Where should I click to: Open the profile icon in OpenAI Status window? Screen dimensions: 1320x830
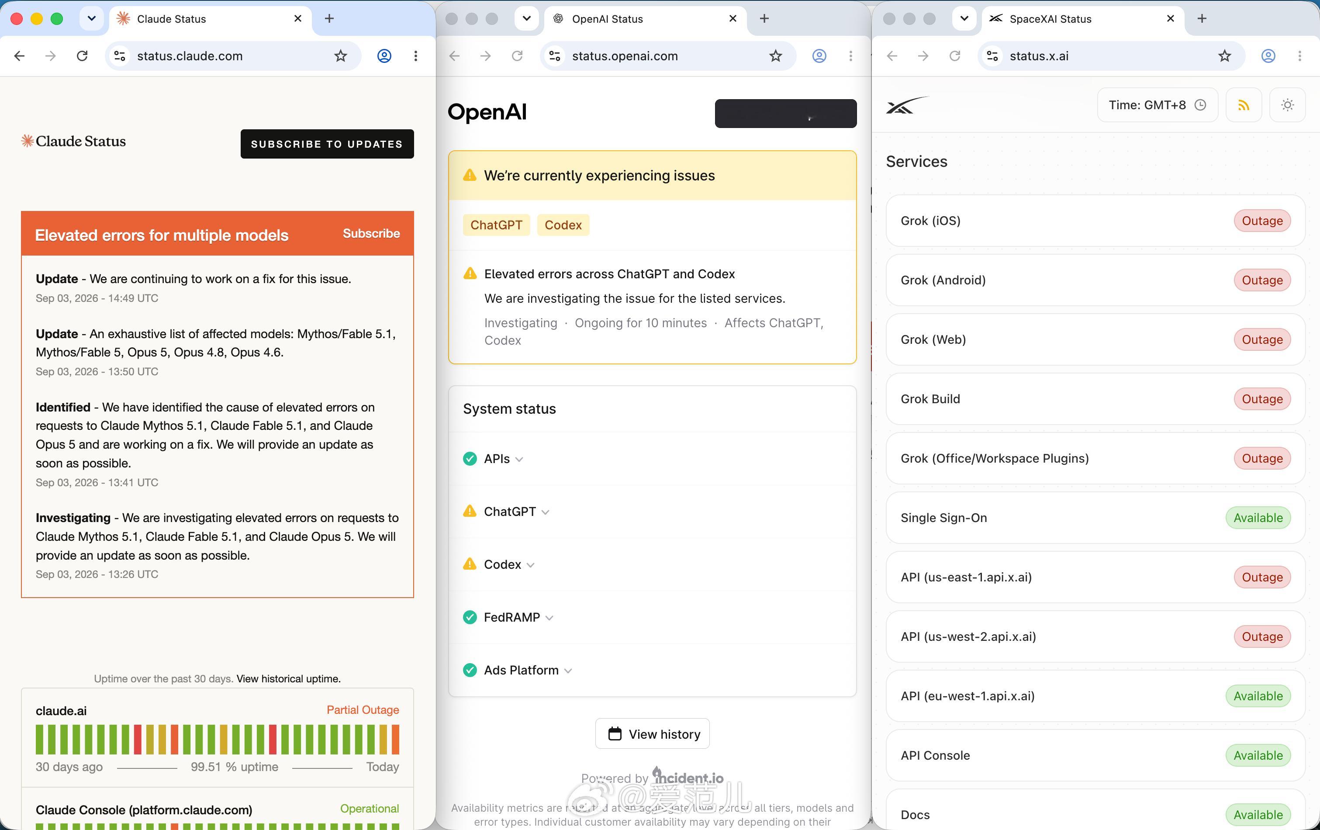tap(819, 56)
